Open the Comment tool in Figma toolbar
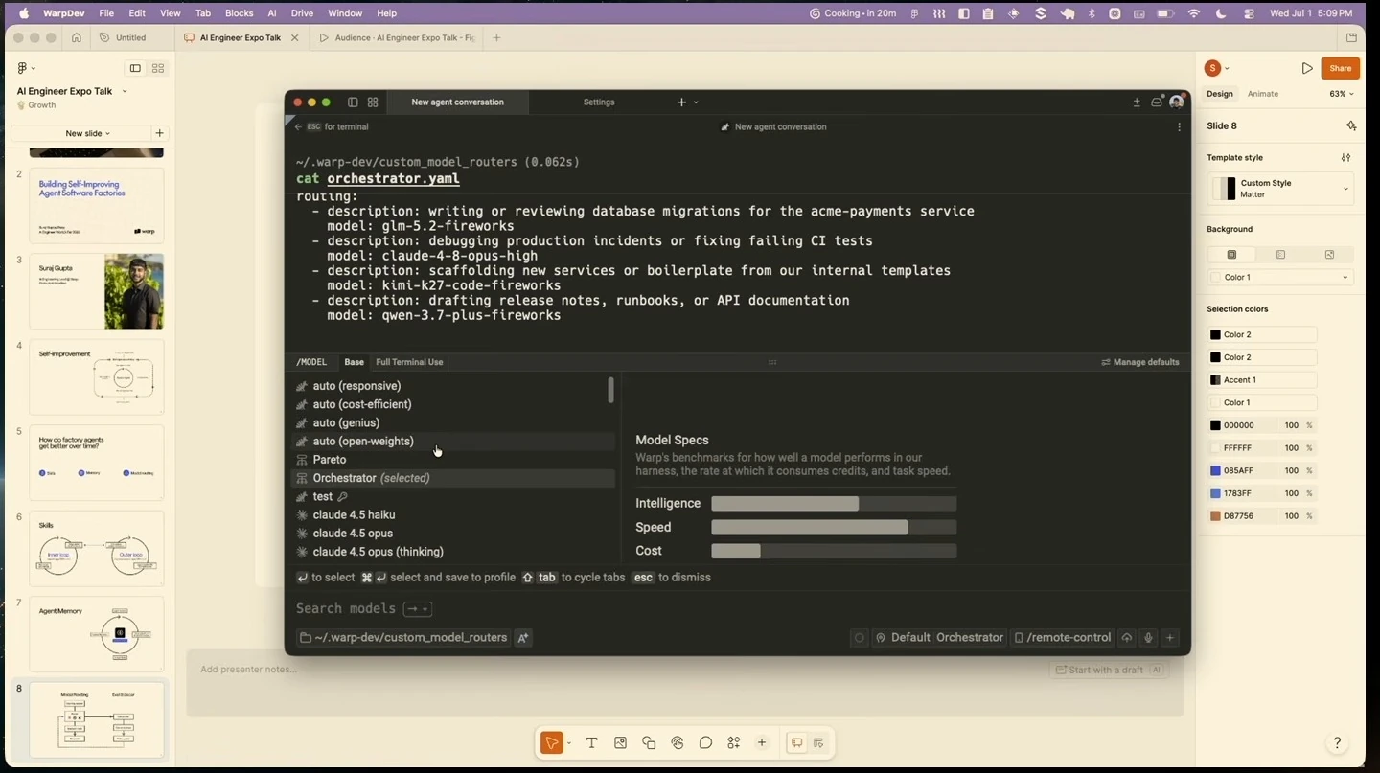The height and width of the screenshot is (773, 1380). point(705,743)
